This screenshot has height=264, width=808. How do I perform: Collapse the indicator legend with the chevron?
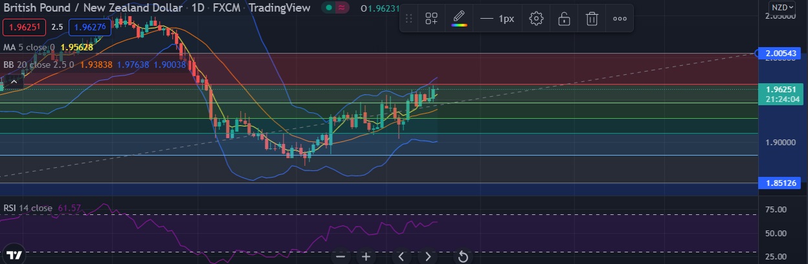click(x=14, y=81)
